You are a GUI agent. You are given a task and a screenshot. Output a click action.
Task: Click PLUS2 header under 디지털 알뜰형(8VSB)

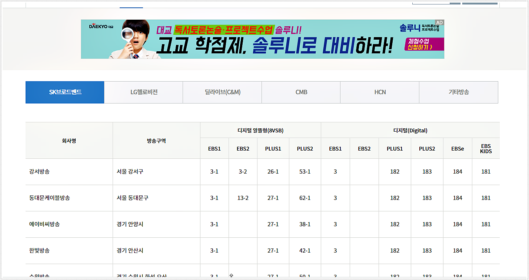(x=305, y=149)
